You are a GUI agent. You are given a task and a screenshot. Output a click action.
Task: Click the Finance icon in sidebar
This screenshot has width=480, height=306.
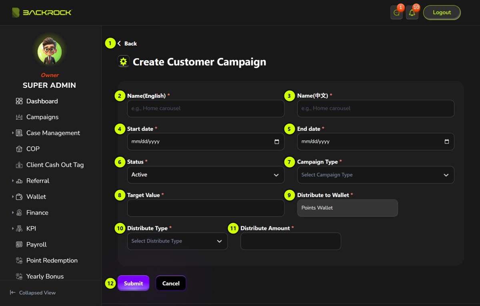pos(19,213)
